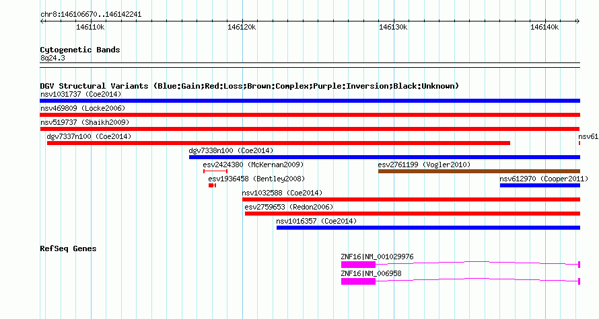Click the dgv7337n100 (Coe2014) label
599x319 pixels.
[89, 136]
